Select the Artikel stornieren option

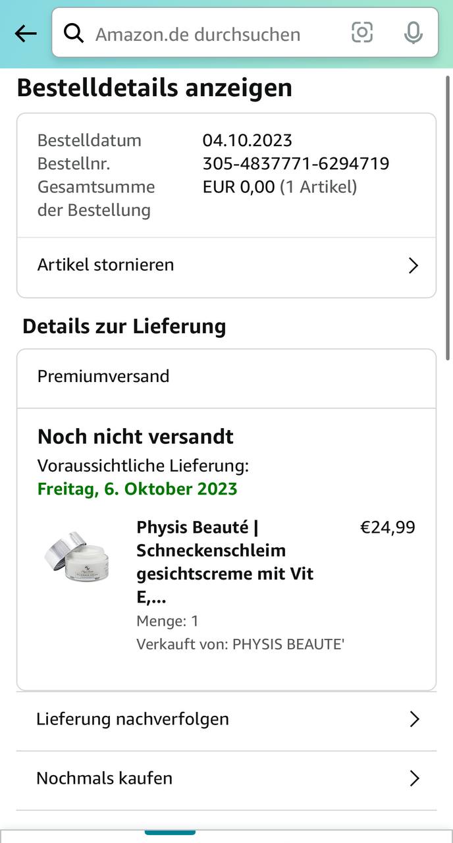pyautogui.click(x=105, y=265)
